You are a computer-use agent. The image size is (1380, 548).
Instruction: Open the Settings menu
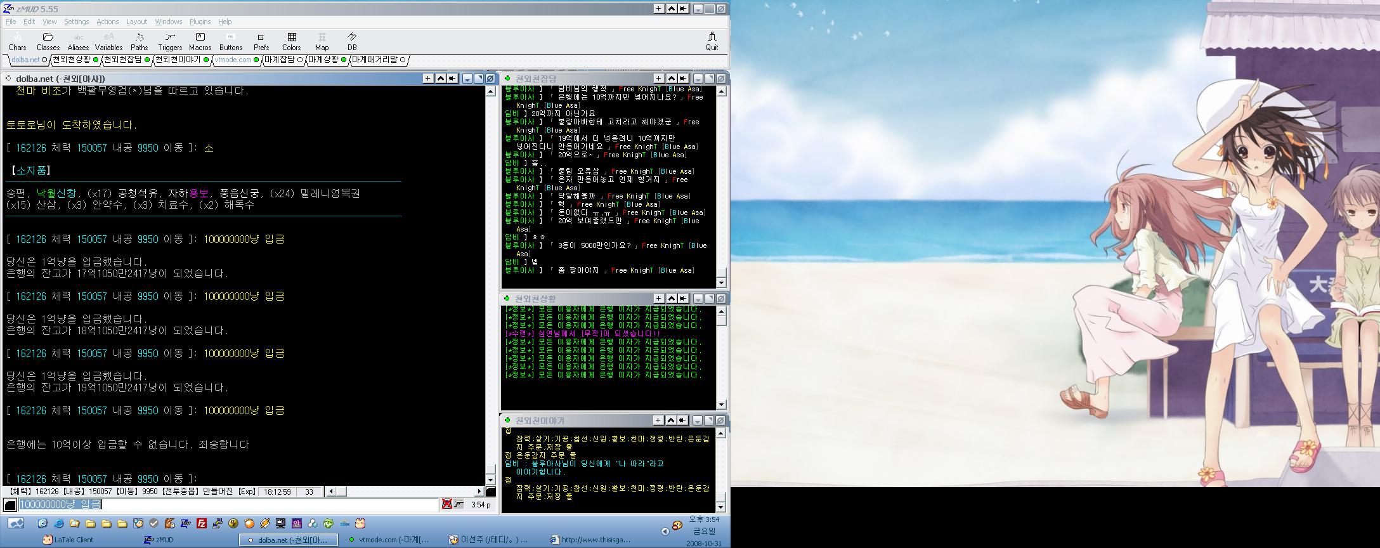pyautogui.click(x=76, y=22)
